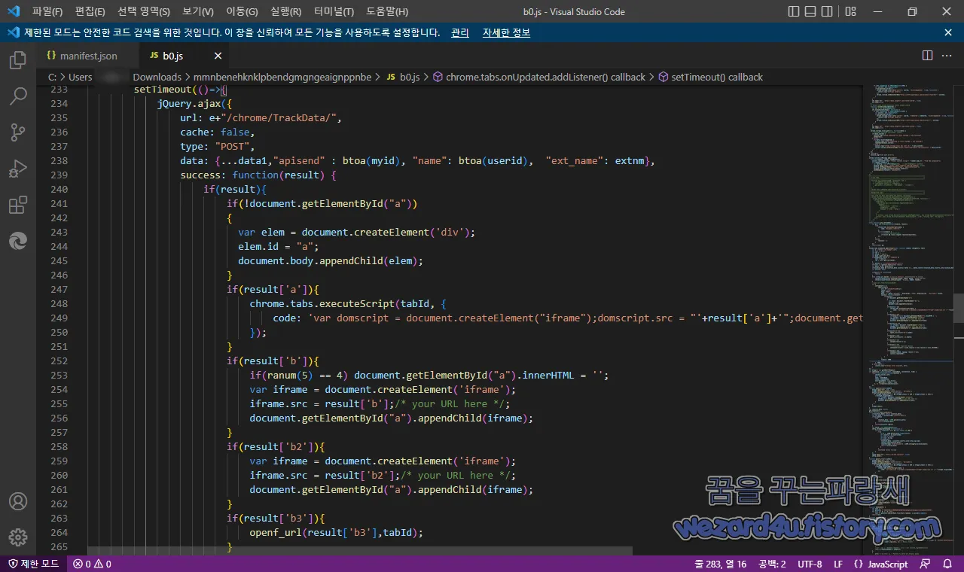Click the 'cache: false,' code line
The height and width of the screenshot is (572, 964).
click(x=218, y=132)
